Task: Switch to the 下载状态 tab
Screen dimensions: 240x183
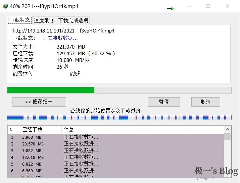Action: click(x=20, y=20)
